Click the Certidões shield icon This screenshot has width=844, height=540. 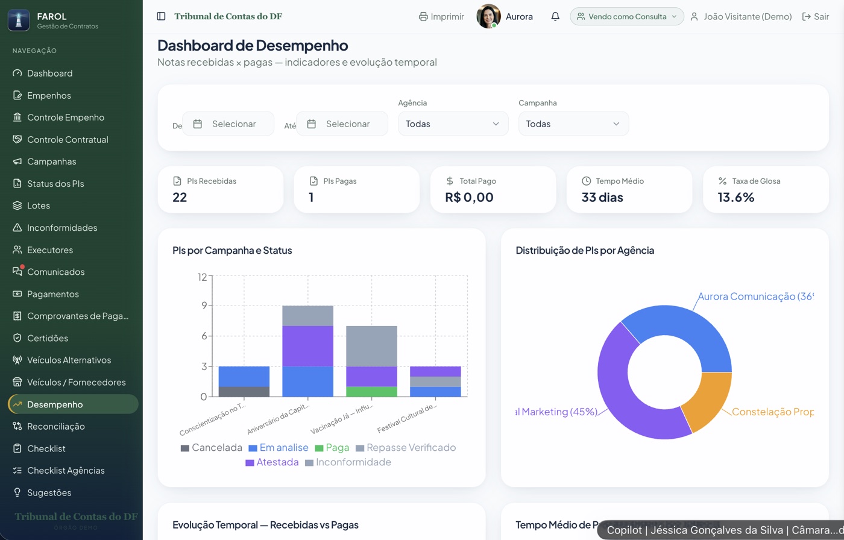17,338
